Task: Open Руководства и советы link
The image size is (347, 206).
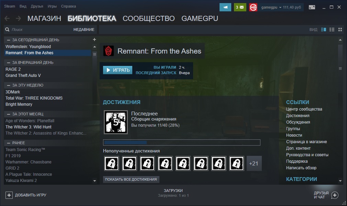Action: [x=307, y=155]
